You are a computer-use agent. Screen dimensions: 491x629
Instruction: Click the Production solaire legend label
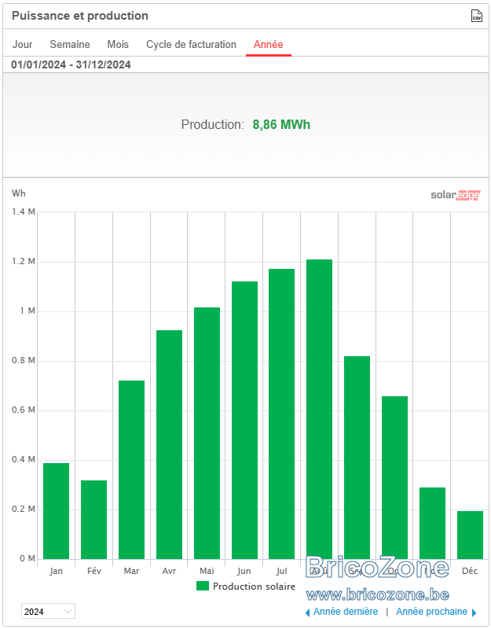click(254, 586)
